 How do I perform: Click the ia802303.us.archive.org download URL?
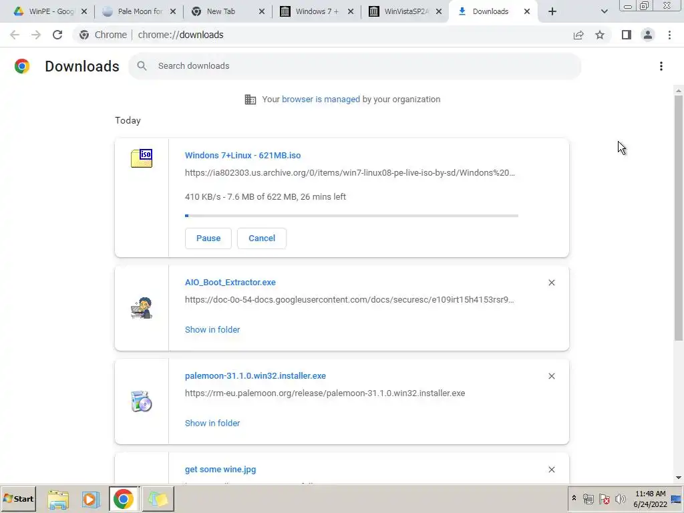pyautogui.click(x=350, y=173)
